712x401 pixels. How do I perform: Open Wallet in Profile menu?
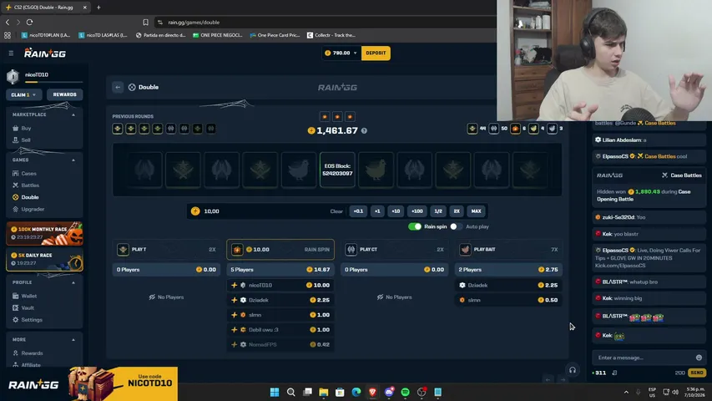click(28, 296)
